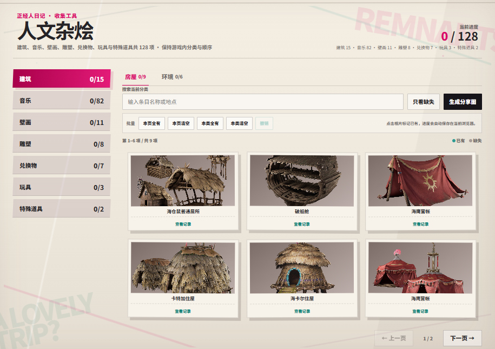Open 查看记录 under 卡特加住屋

[183, 311]
